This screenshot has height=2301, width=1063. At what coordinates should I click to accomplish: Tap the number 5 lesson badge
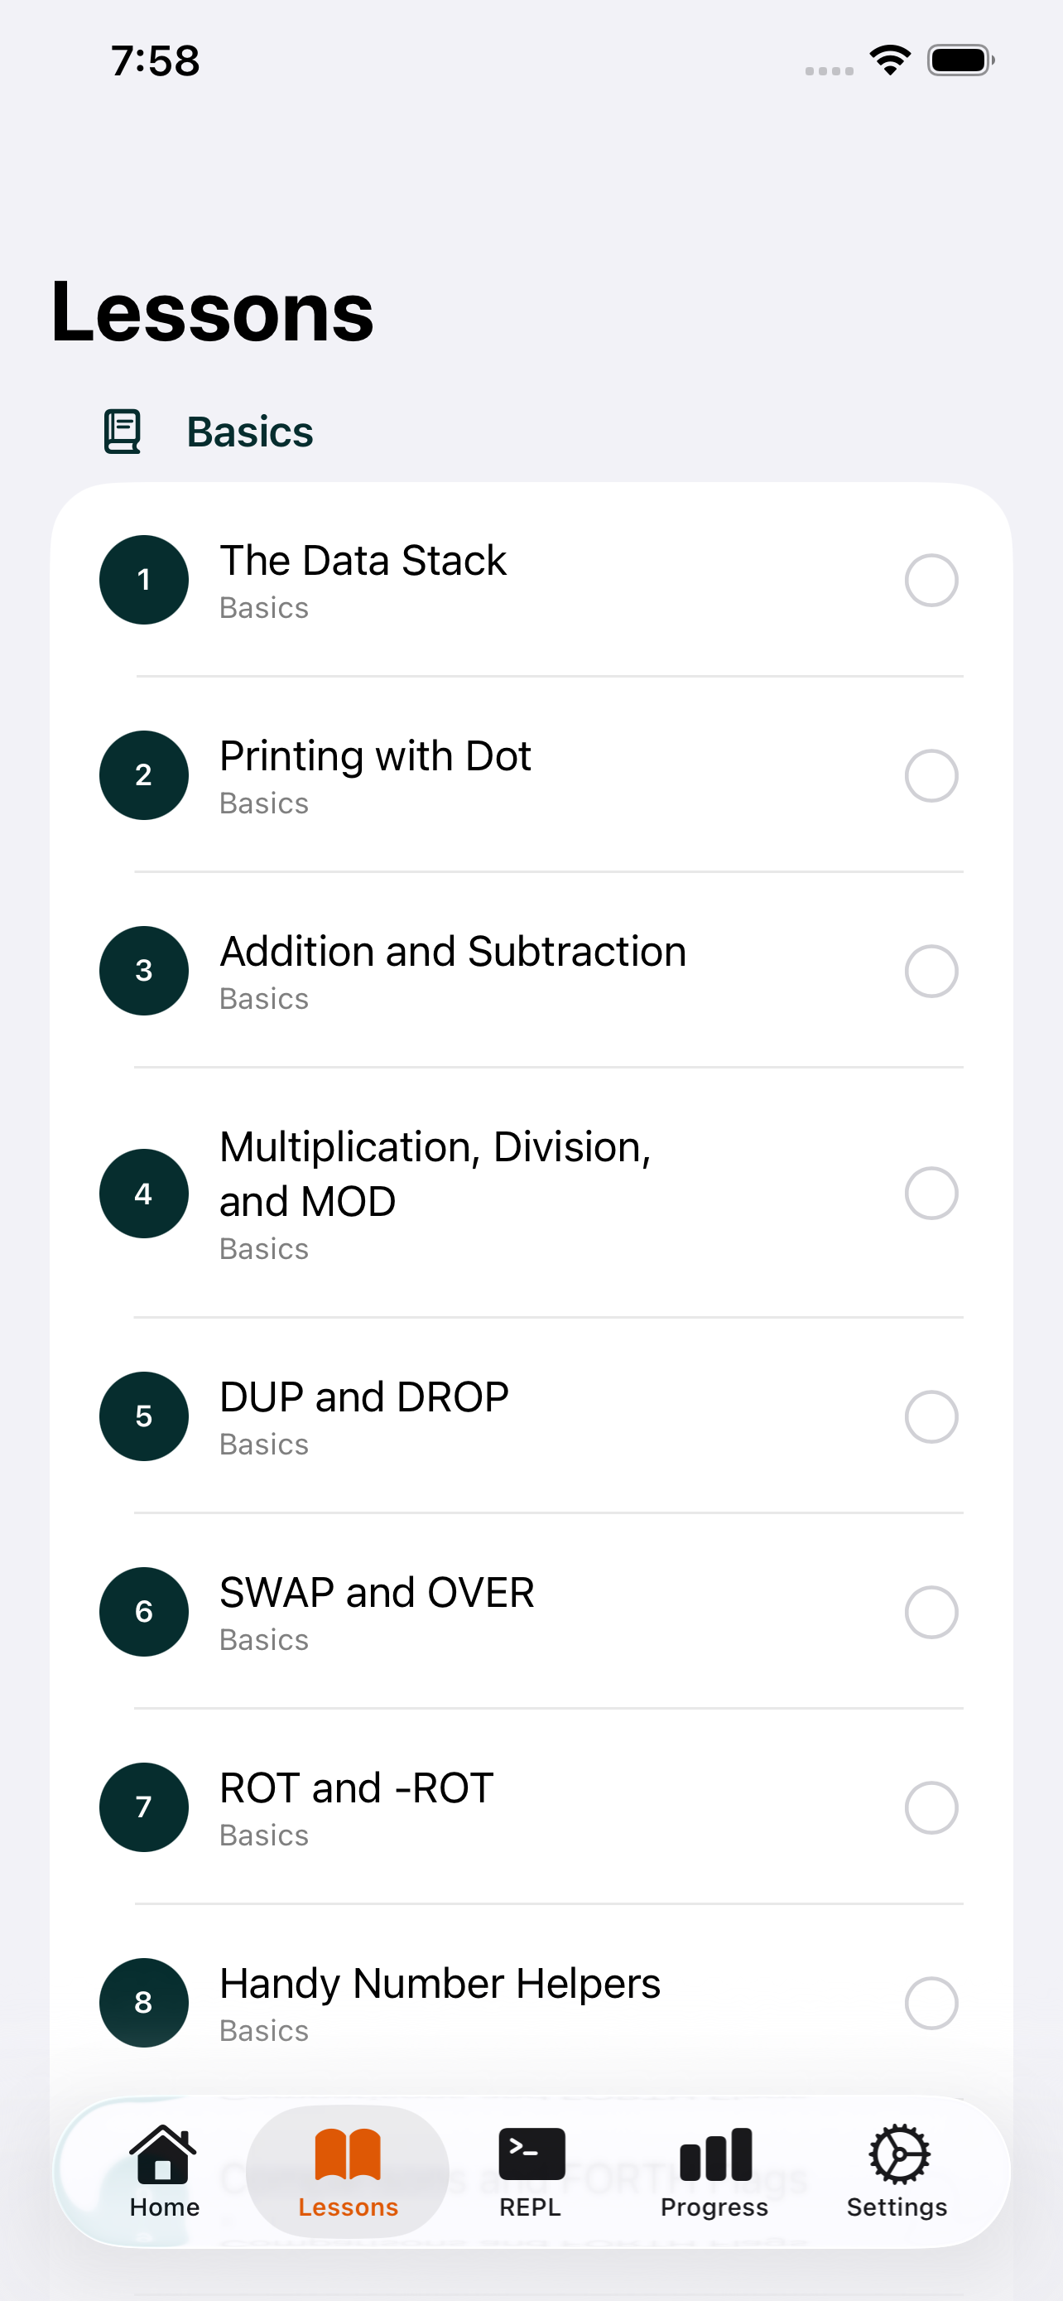[x=144, y=1416]
